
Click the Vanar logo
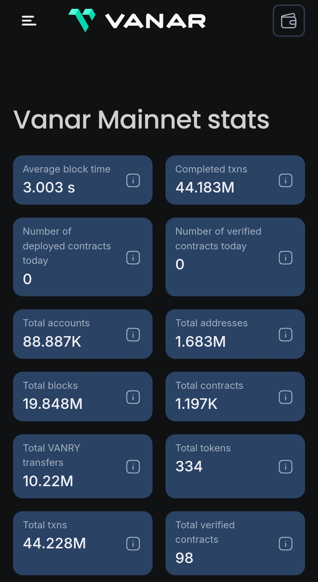click(x=137, y=21)
